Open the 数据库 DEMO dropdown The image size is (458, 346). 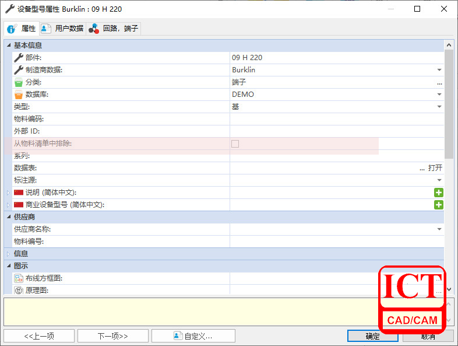[x=439, y=95]
